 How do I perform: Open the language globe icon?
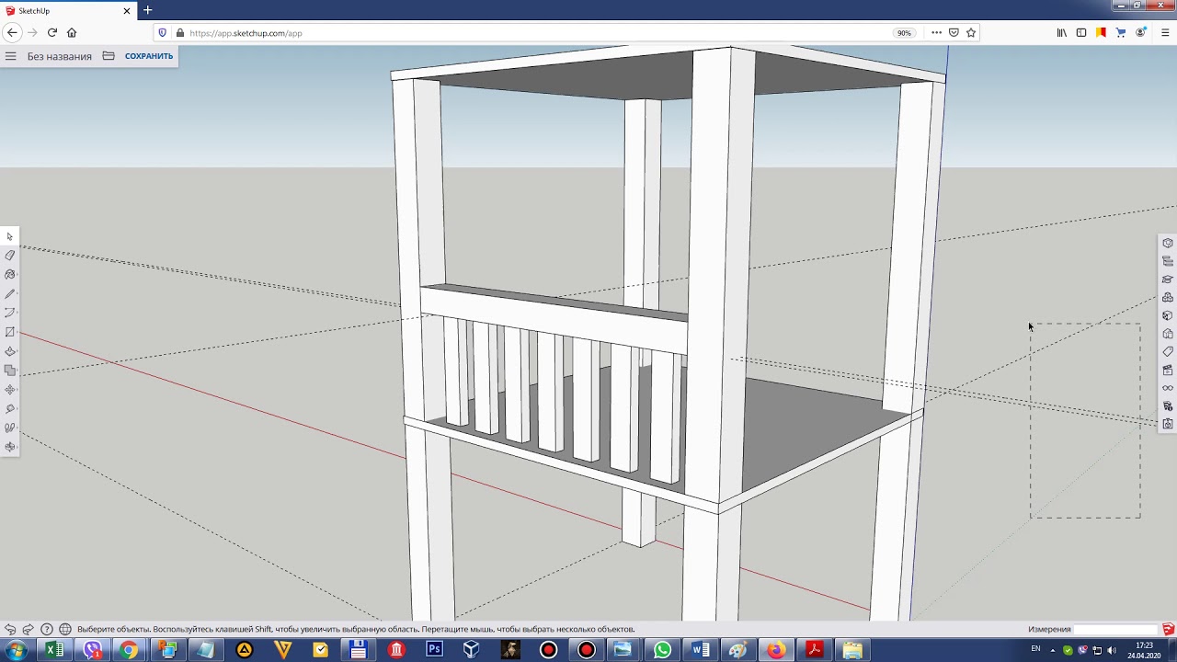point(65,630)
